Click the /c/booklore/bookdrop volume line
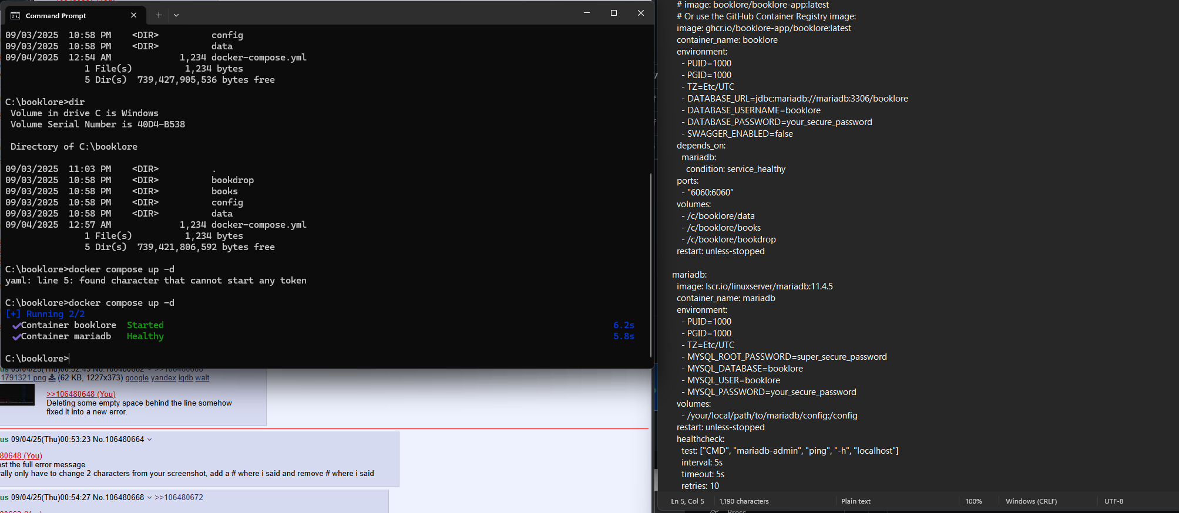The width and height of the screenshot is (1179, 513). coord(728,239)
